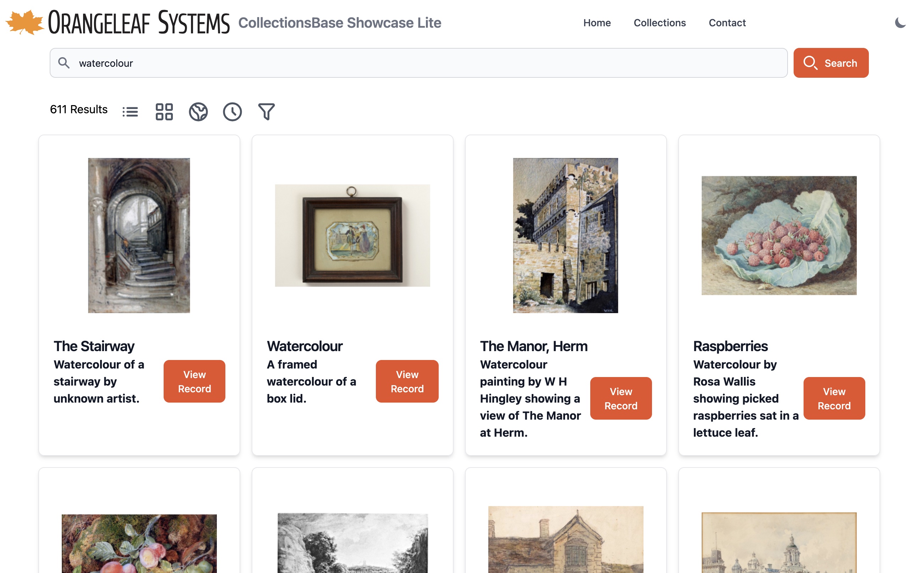This screenshot has height=573, width=915.
Task: Click the Orangeleaf Systems wordmark
Action: [x=139, y=22]
